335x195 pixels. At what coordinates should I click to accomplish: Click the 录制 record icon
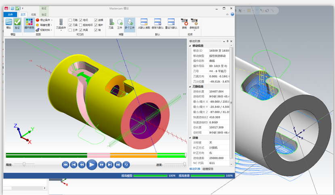pyautogui.click(x=184, y=23)
